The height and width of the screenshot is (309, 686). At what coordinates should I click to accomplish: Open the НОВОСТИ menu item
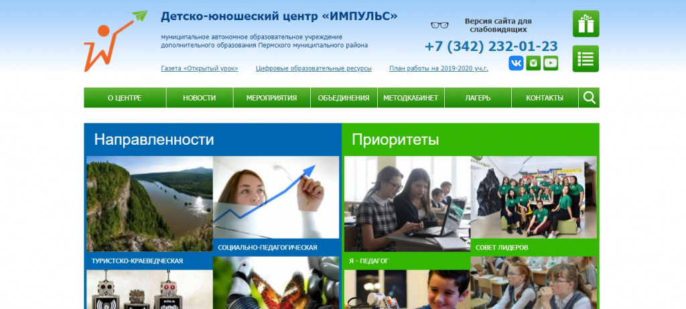pyautogui.click(x=200, y=98)
